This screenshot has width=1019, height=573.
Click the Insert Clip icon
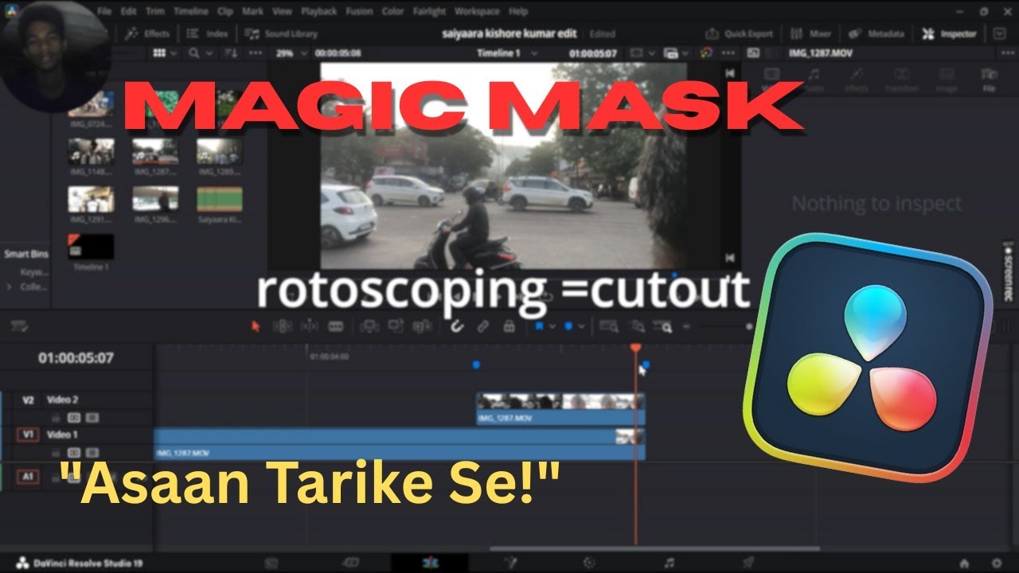coord(369,325)
